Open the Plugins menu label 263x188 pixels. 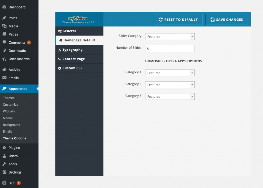(14, 148)
